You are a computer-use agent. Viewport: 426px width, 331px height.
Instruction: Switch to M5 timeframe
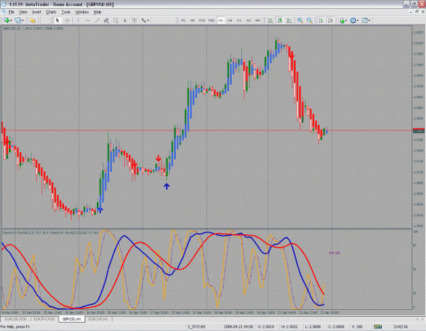[193, 20]
